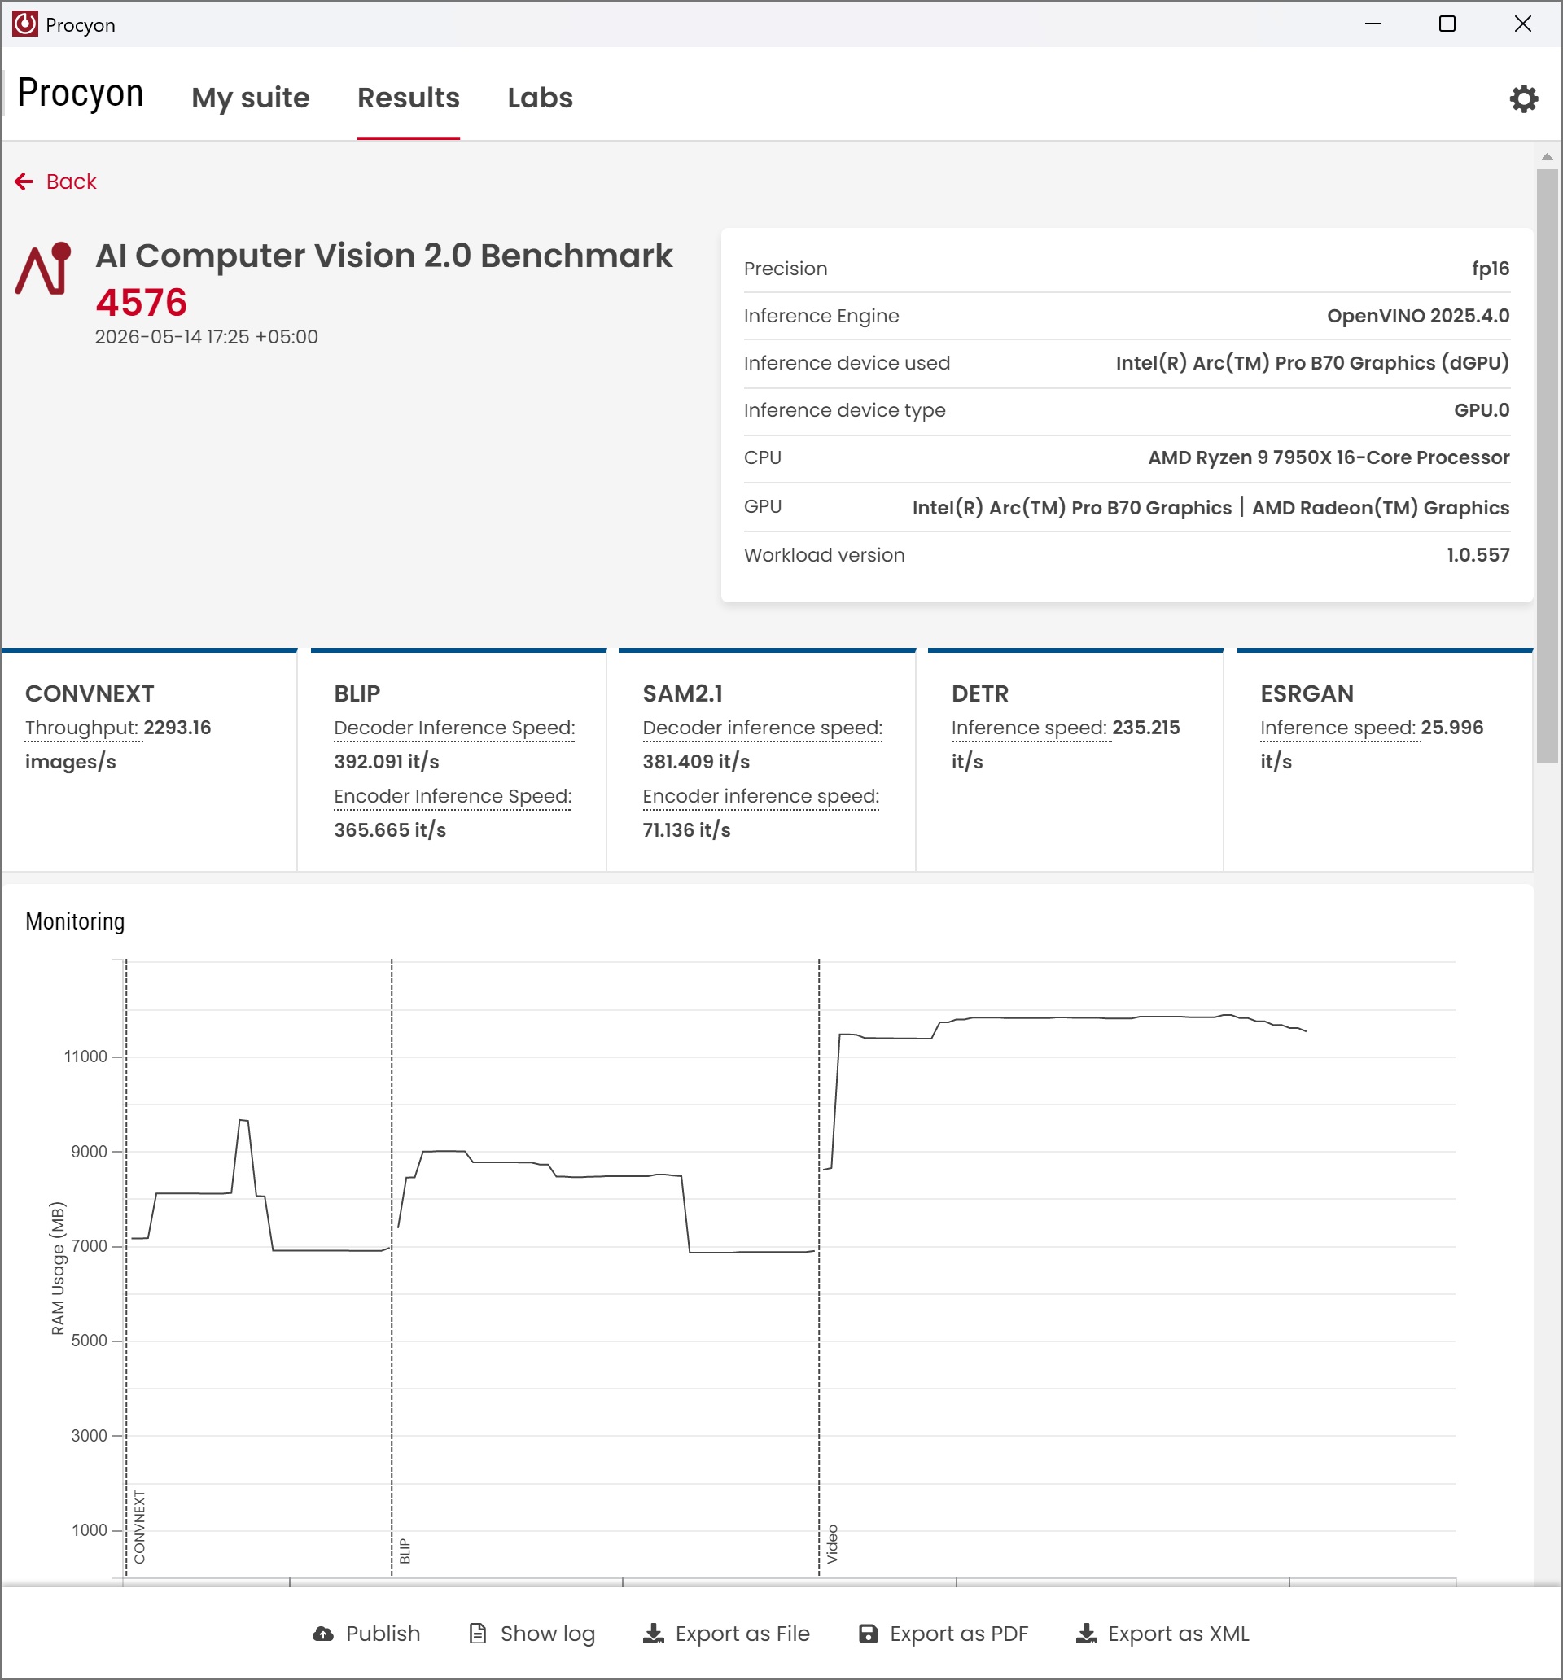Click the RAM Usage (MB) axis label
1563x1680 pixels.
pos(58,1267)
